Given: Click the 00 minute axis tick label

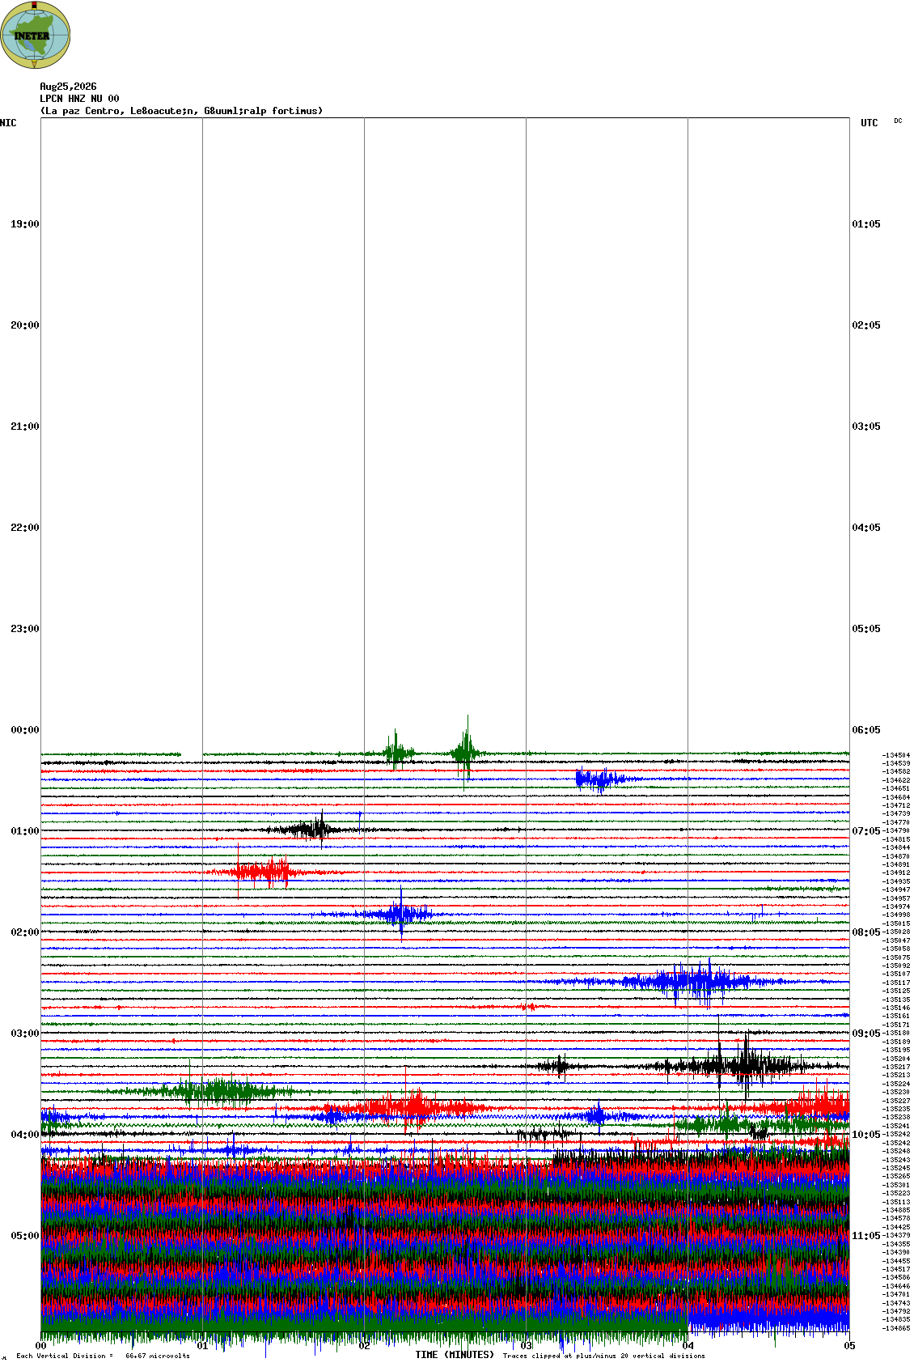Looking at the screenshot, I should point(40,1346).
